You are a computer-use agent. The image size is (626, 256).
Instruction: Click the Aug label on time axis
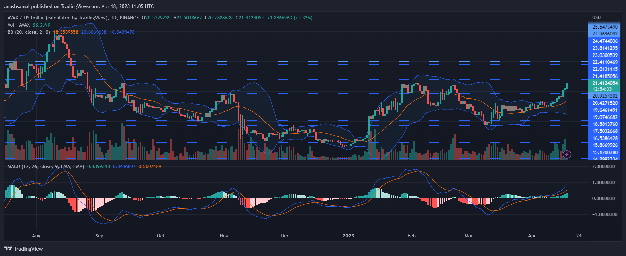click(x=36, y=236)
